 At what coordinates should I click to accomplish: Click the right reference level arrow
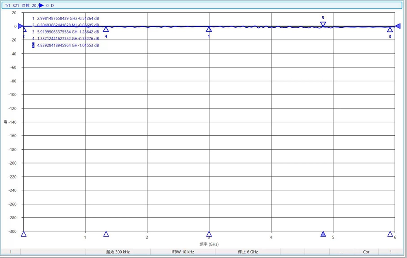click(398, 26)
